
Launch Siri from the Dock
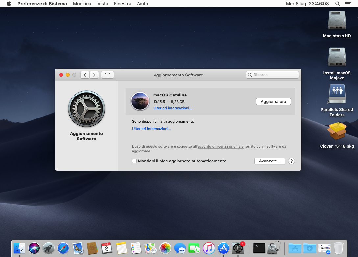(x=34, y=248)
